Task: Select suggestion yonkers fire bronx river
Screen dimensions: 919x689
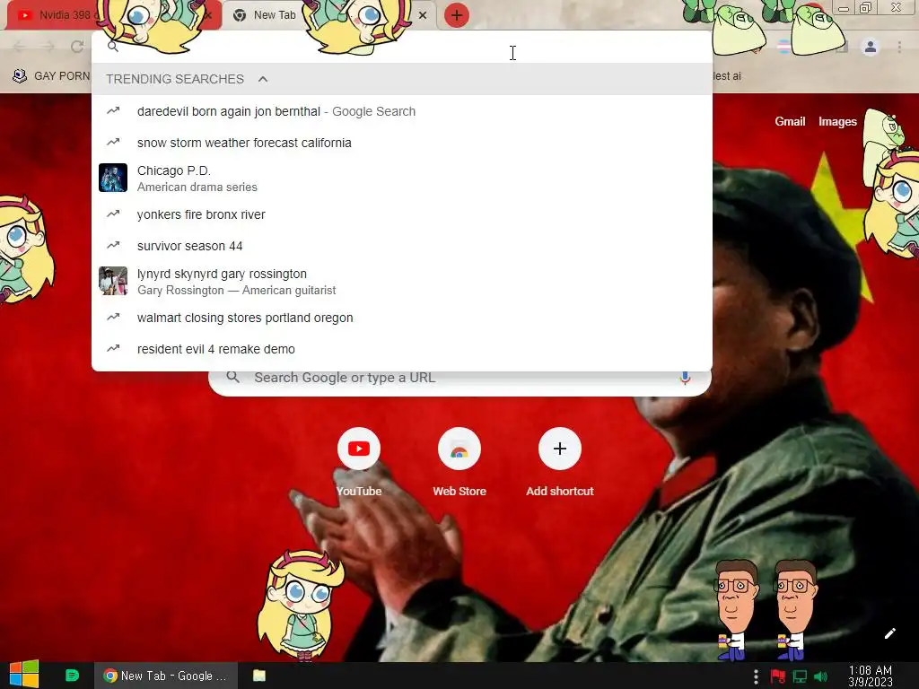Action: point(401,214)
